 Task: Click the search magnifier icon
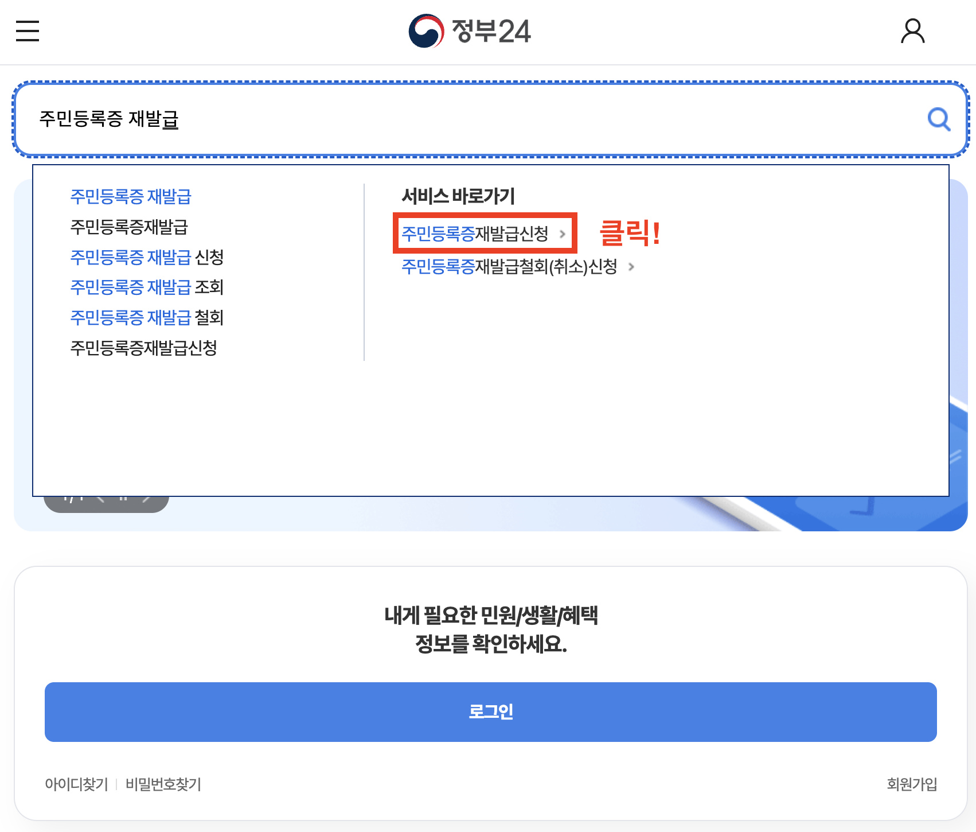pyautogui.click(x=938, y=119)
